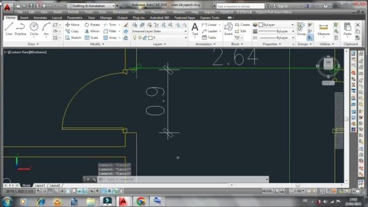Click the Linear dimension button
The height and width of the screenshot is (207, 368).
tap(209, 25)
